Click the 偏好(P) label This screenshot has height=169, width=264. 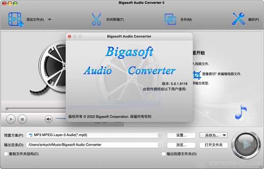click(253, 19)
